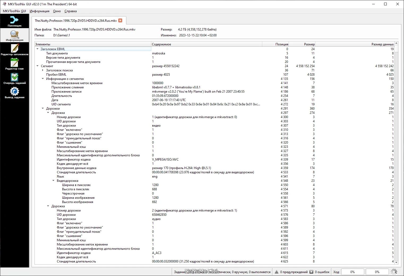Open Очередь заданий job queue
Image resolution: width=404 pixels, height=276 pixels.
(14, 79)
